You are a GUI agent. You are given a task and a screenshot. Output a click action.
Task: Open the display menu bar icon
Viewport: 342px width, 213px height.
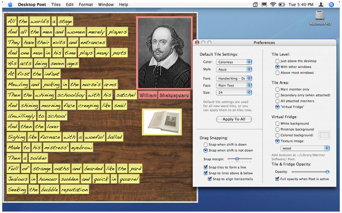(x=264, y=4)
